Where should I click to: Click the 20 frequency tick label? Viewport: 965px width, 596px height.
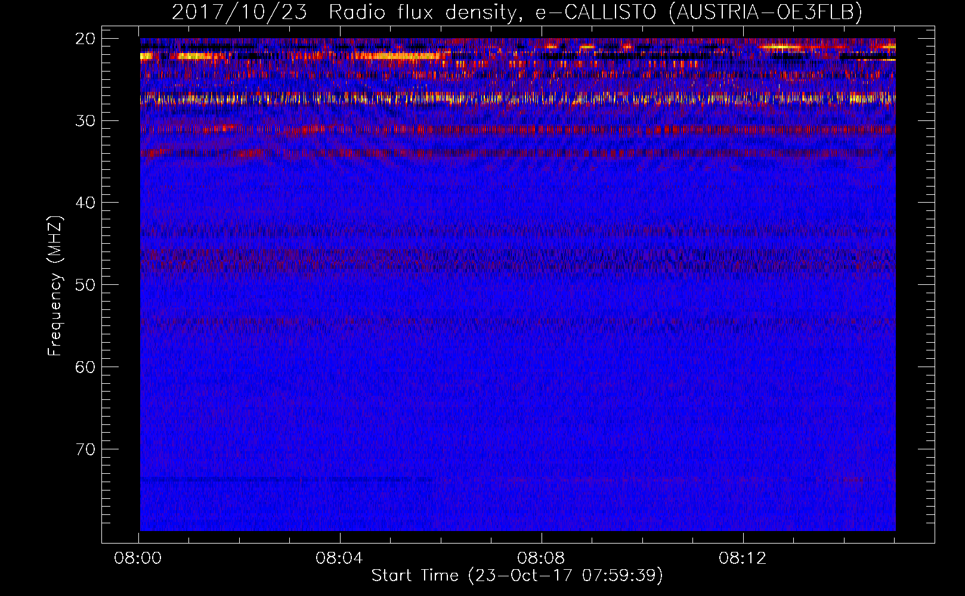pos(85,39)
